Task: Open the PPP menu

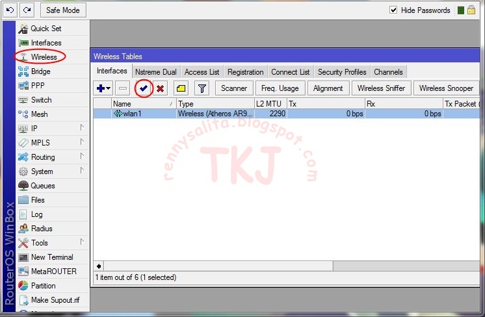Action: [x=53, y=86]
